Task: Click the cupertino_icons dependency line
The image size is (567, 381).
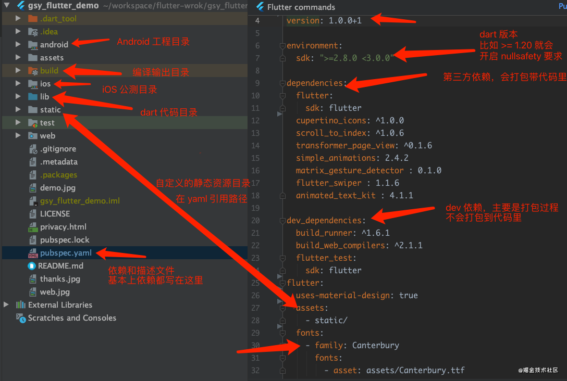Action: click(x=350, y=121)
